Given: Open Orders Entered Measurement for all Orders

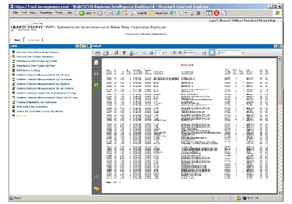Looking at the screenshot, I should coord(45,88).
